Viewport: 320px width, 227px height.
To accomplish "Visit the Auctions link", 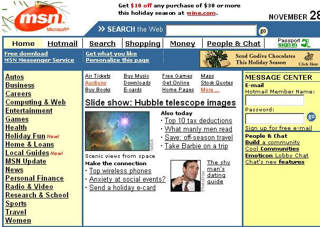I will tap(96, 83).
